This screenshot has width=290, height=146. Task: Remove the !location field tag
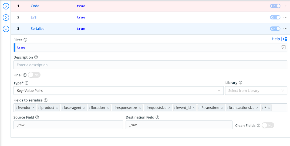108,108
